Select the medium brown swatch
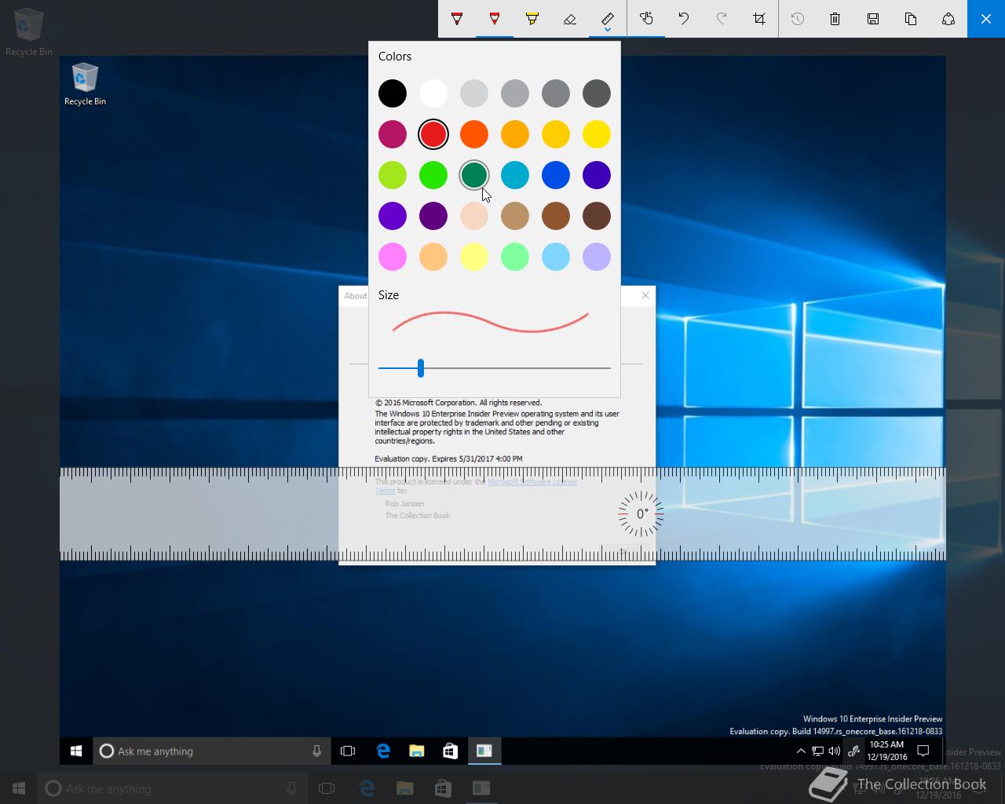This screenshot has width=1005, height=804. [x=556, y=216]
